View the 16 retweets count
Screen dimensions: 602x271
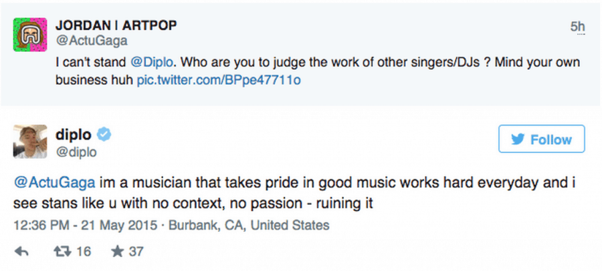coord(84,252)
